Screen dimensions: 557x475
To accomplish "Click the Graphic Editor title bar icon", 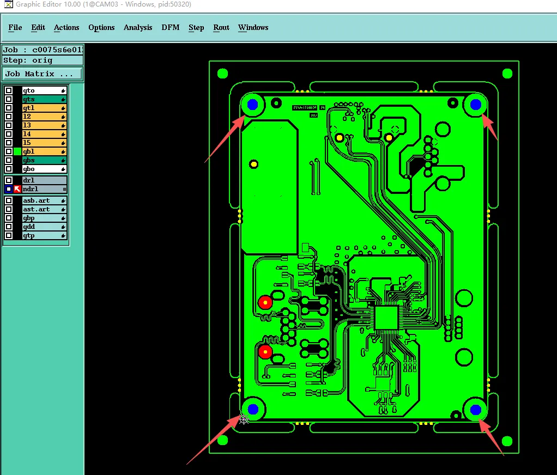I will point(8,4).
